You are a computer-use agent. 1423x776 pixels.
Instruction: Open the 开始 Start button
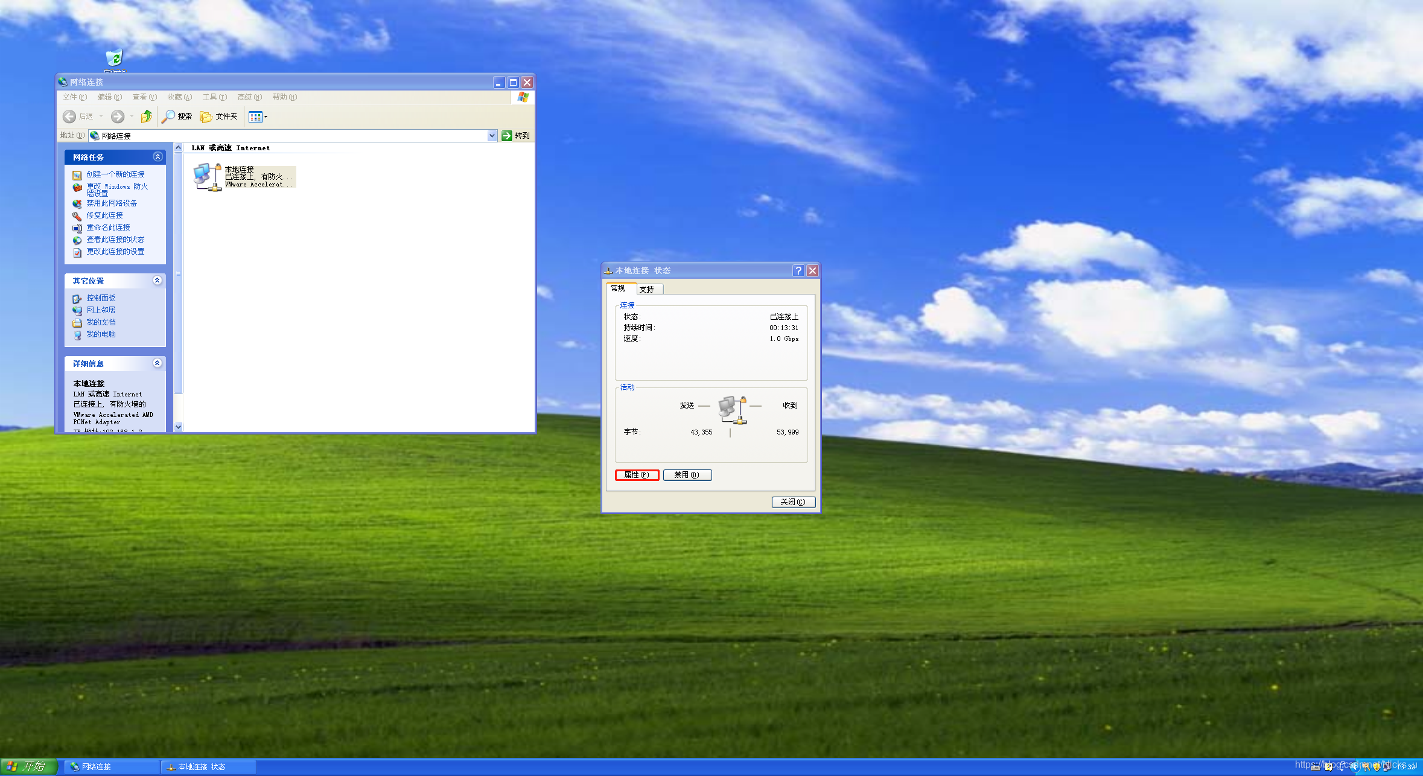(28, 766)
